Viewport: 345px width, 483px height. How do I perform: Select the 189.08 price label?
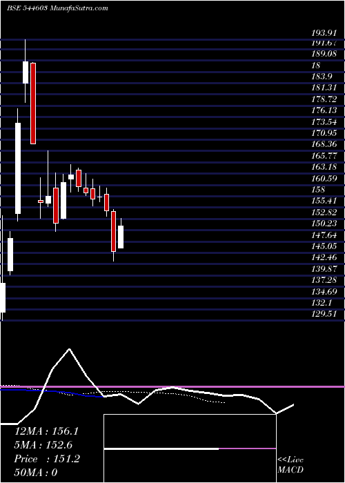coord(324,55)
